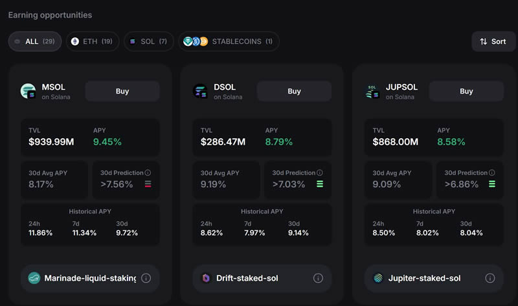
Task: Click DSOL 30d Prediction info icon
Action: 320,173
